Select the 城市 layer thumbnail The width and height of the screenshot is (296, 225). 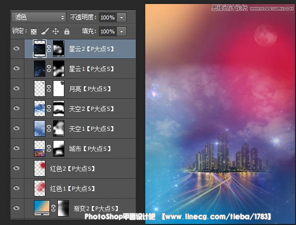coord(39,149)
